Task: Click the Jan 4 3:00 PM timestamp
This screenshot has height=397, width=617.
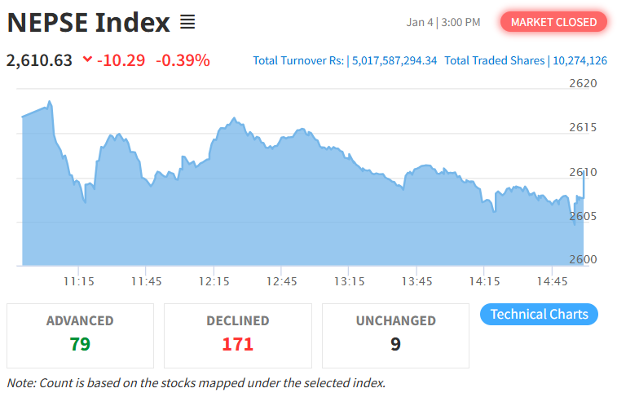Action: 443,22
